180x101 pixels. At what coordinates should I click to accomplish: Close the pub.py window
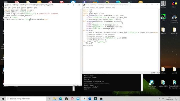pyautogui.click(x=79, y=5)
